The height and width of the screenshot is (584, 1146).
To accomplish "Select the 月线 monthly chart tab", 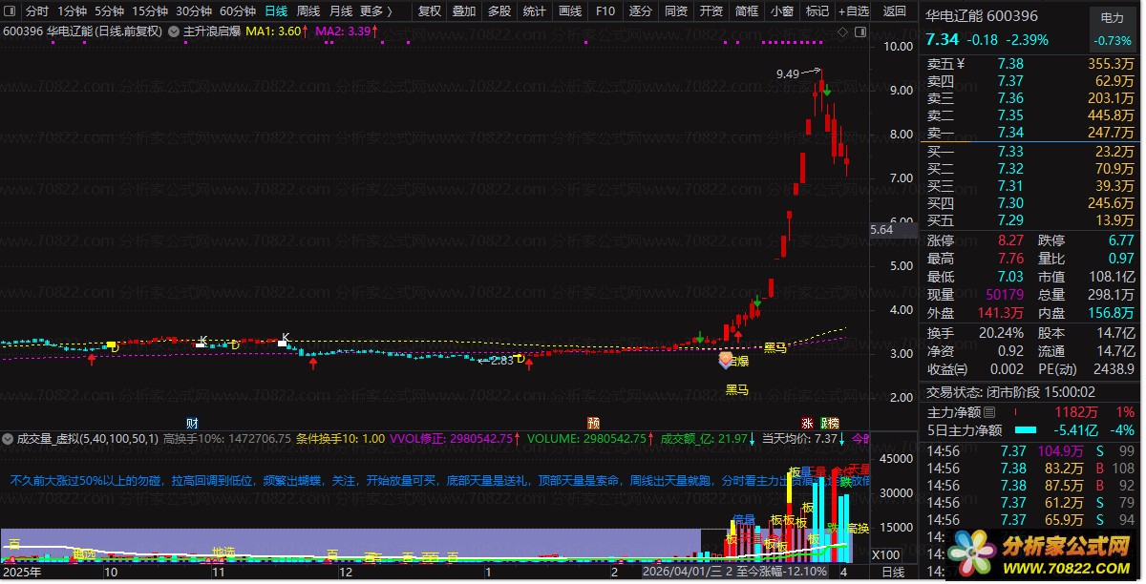I will click(x=341, y=11).
